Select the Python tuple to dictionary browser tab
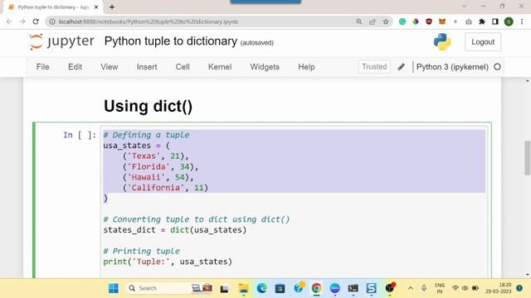This screenshot has width=531, height=298. pyautogui.click(x=53, y=7)
